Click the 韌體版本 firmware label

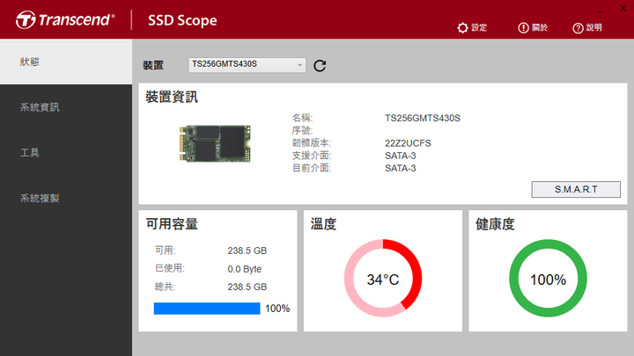tap(312, 143)
